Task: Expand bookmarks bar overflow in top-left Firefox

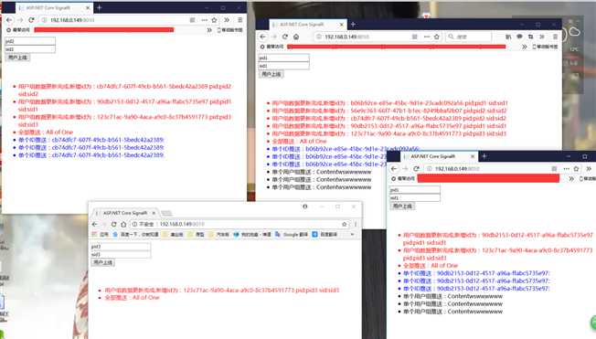Action: coord(209,29)
